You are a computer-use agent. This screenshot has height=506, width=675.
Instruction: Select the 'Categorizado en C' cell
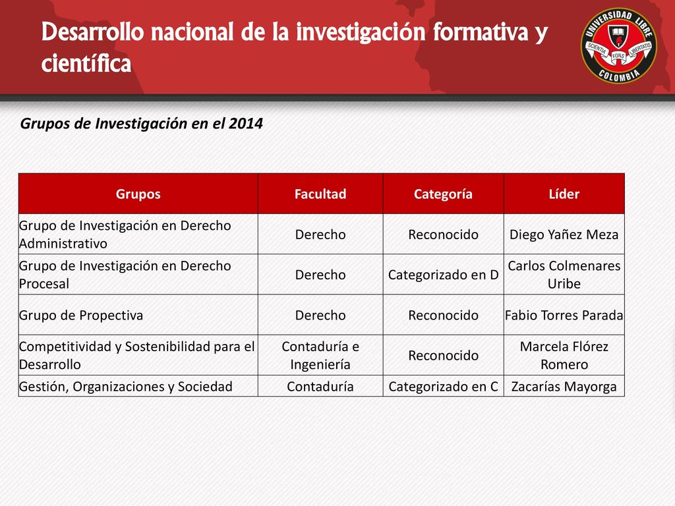(444, 386)
